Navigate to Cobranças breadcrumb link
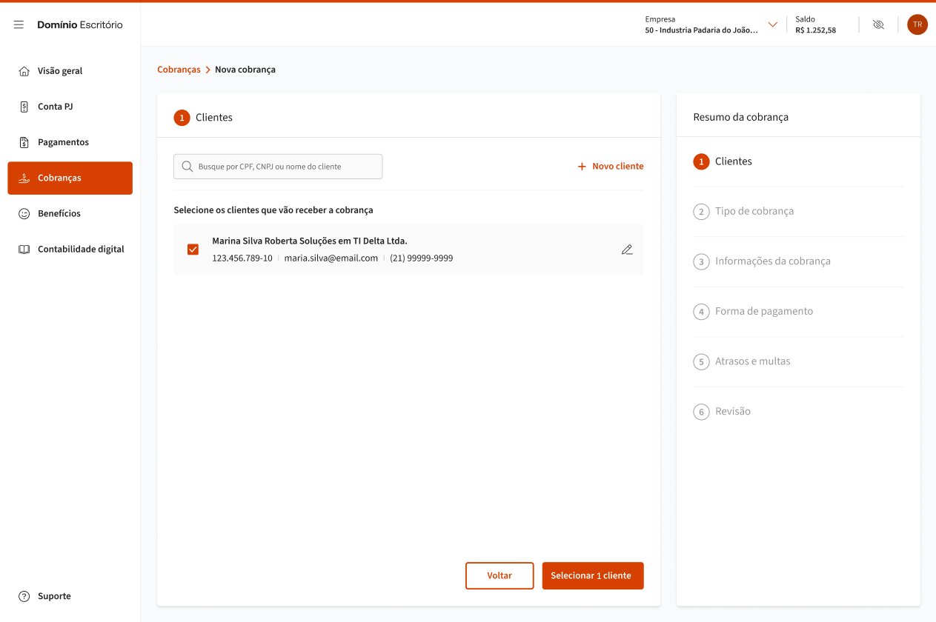The width and height of the screenshot is (936, 622). (179, 70)
